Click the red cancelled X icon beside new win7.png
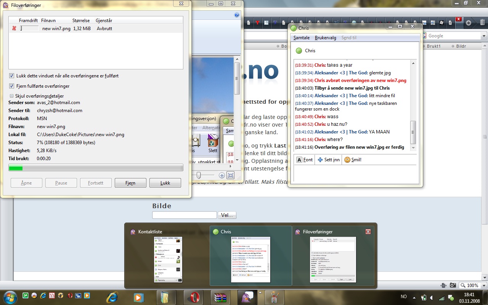The image size is (488, 305). pos(14,28)
